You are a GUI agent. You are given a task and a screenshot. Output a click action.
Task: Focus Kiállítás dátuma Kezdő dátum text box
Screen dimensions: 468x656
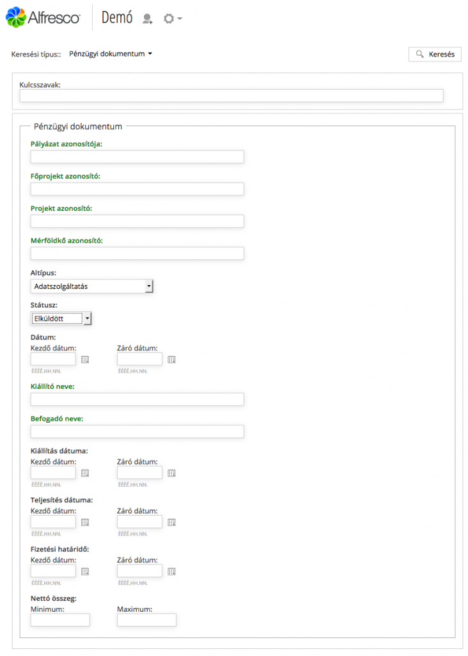click(53, 472)
